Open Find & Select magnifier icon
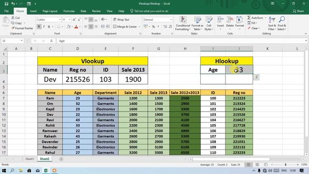 tap(282, 20)
